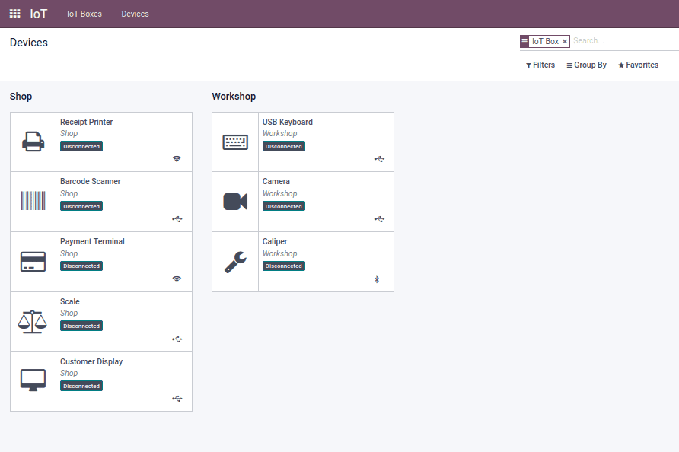This screenshot has width=679, height=452.
Task: Open the Scale device name
Action: tap(70, 301)
